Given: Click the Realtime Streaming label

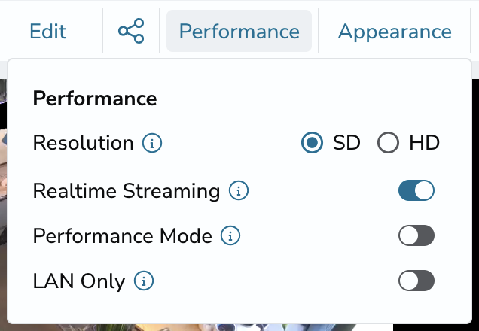Looking at the screenshot, I should tap(127, 191).
